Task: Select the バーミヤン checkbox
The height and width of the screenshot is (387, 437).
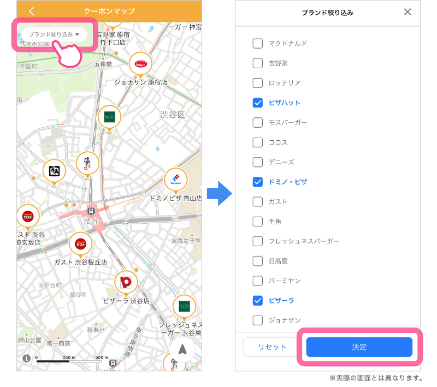Action: tap(257, 281)
